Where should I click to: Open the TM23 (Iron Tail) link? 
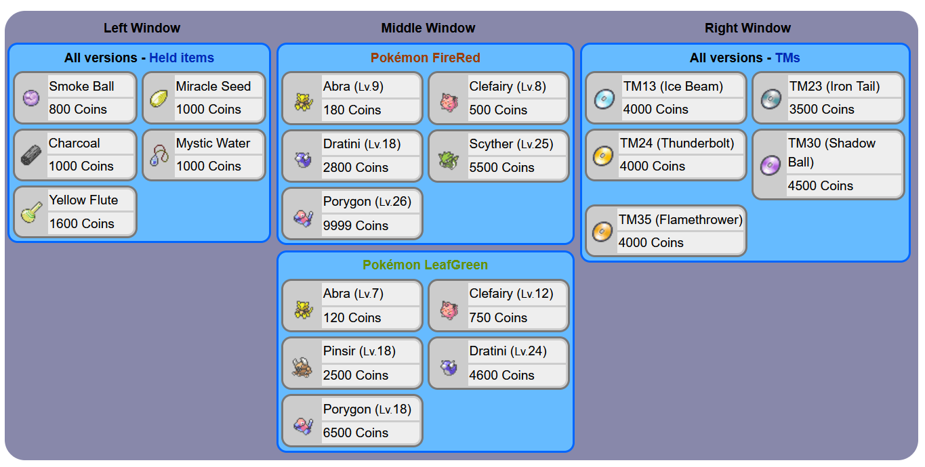click(835, 86)
